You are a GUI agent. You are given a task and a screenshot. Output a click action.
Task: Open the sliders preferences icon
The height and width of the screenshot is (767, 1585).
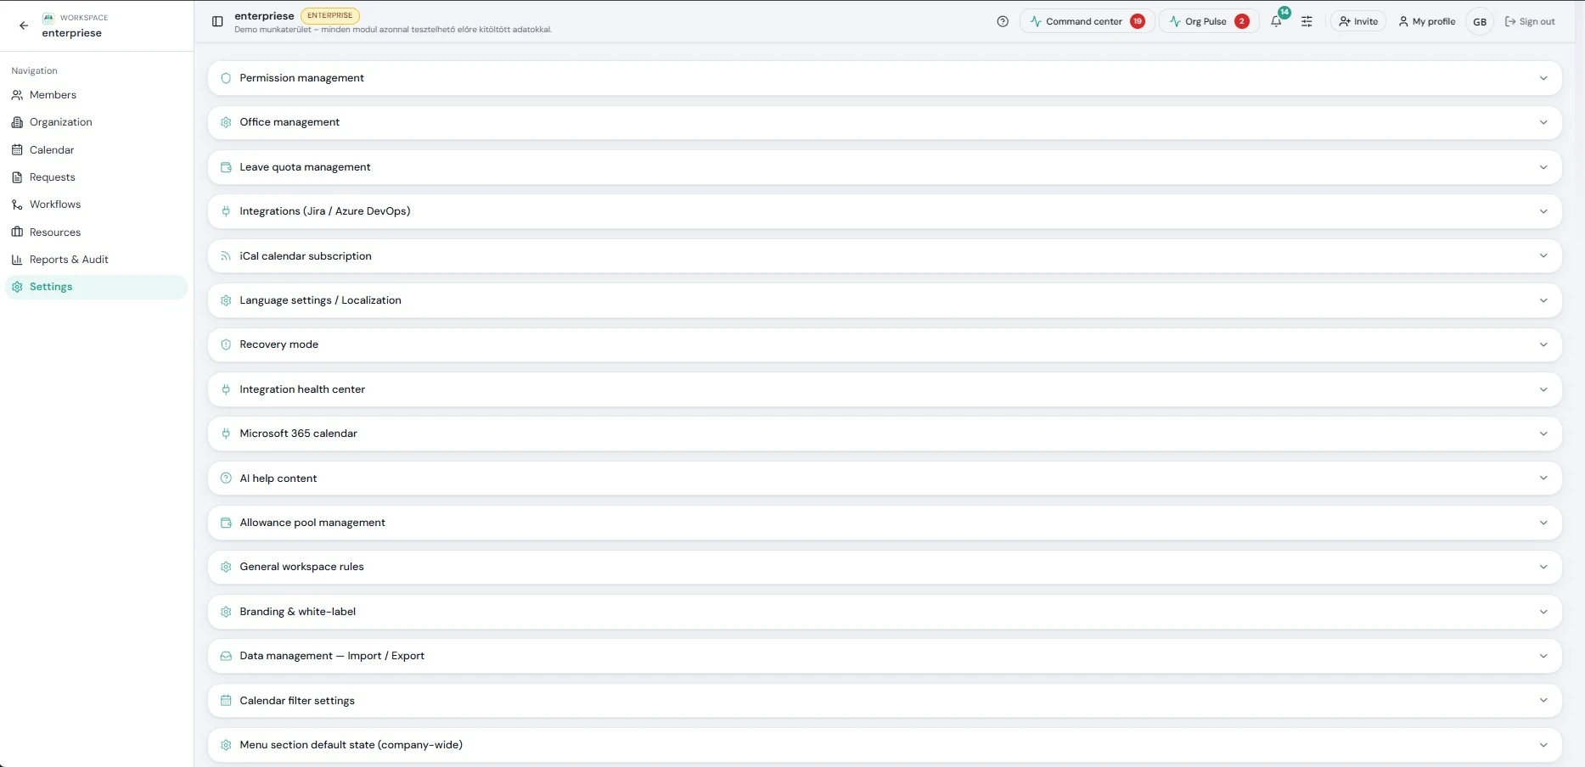(x=1307, y=21)
